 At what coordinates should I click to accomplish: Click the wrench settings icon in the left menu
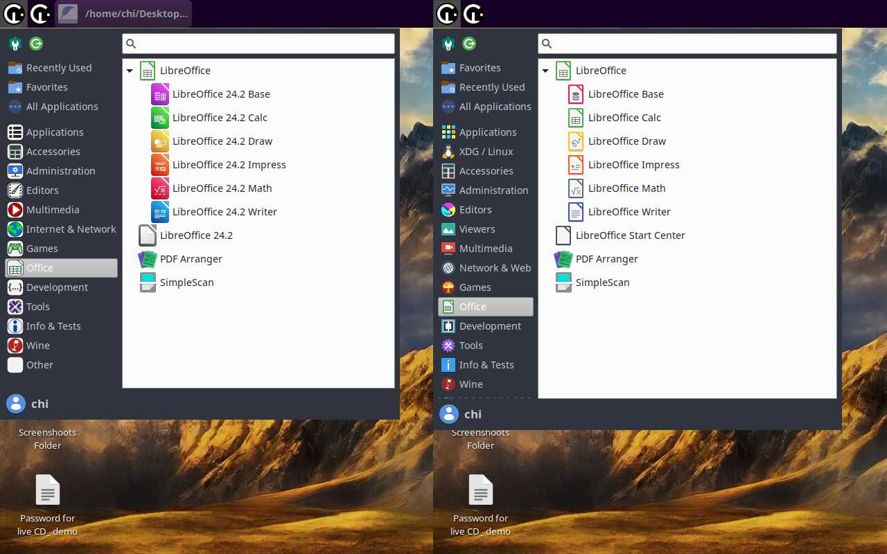coord(15,44)
